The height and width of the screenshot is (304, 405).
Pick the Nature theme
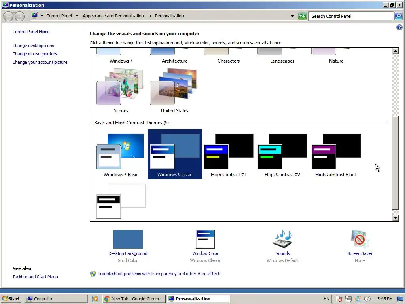[336, 56]
